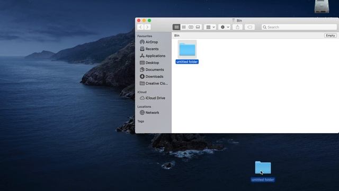Switch to list view
Screen dimensions: 339x191
point(184,27)
